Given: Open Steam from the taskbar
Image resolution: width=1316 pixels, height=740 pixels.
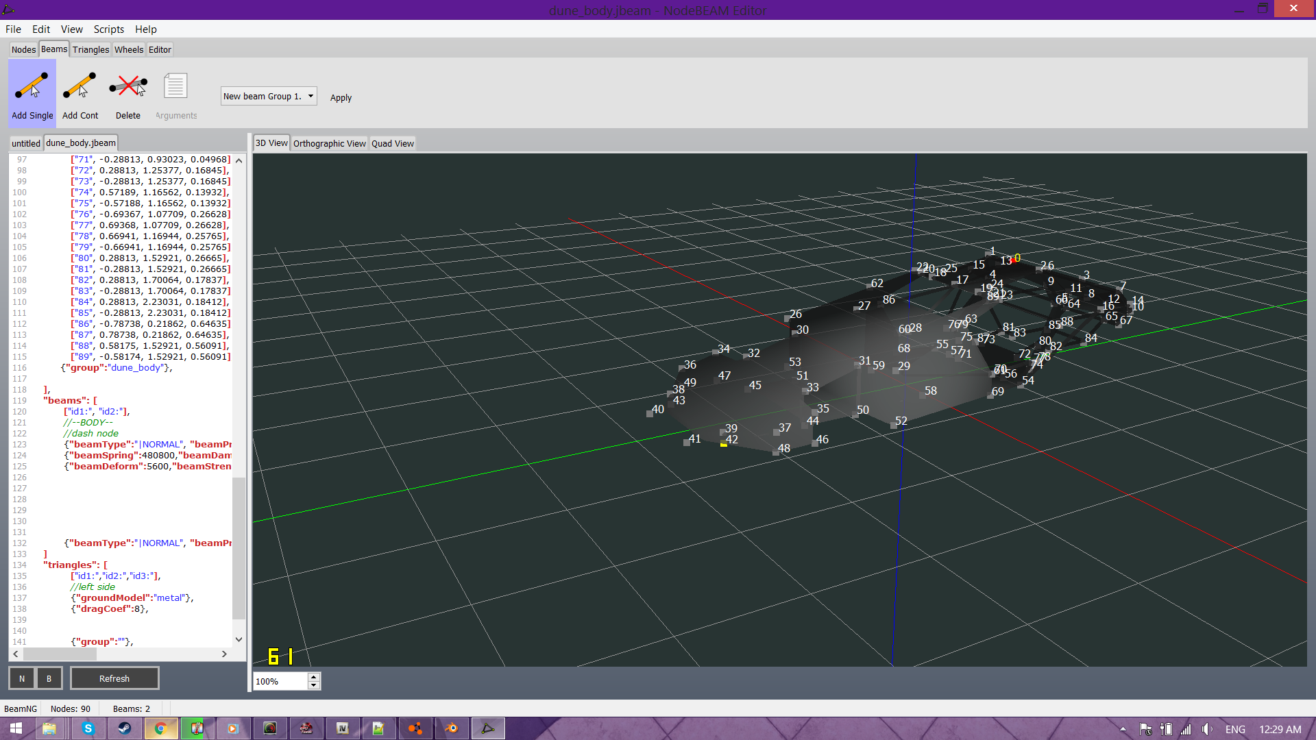Looking at the screenshot, I should tap(125, 728).
